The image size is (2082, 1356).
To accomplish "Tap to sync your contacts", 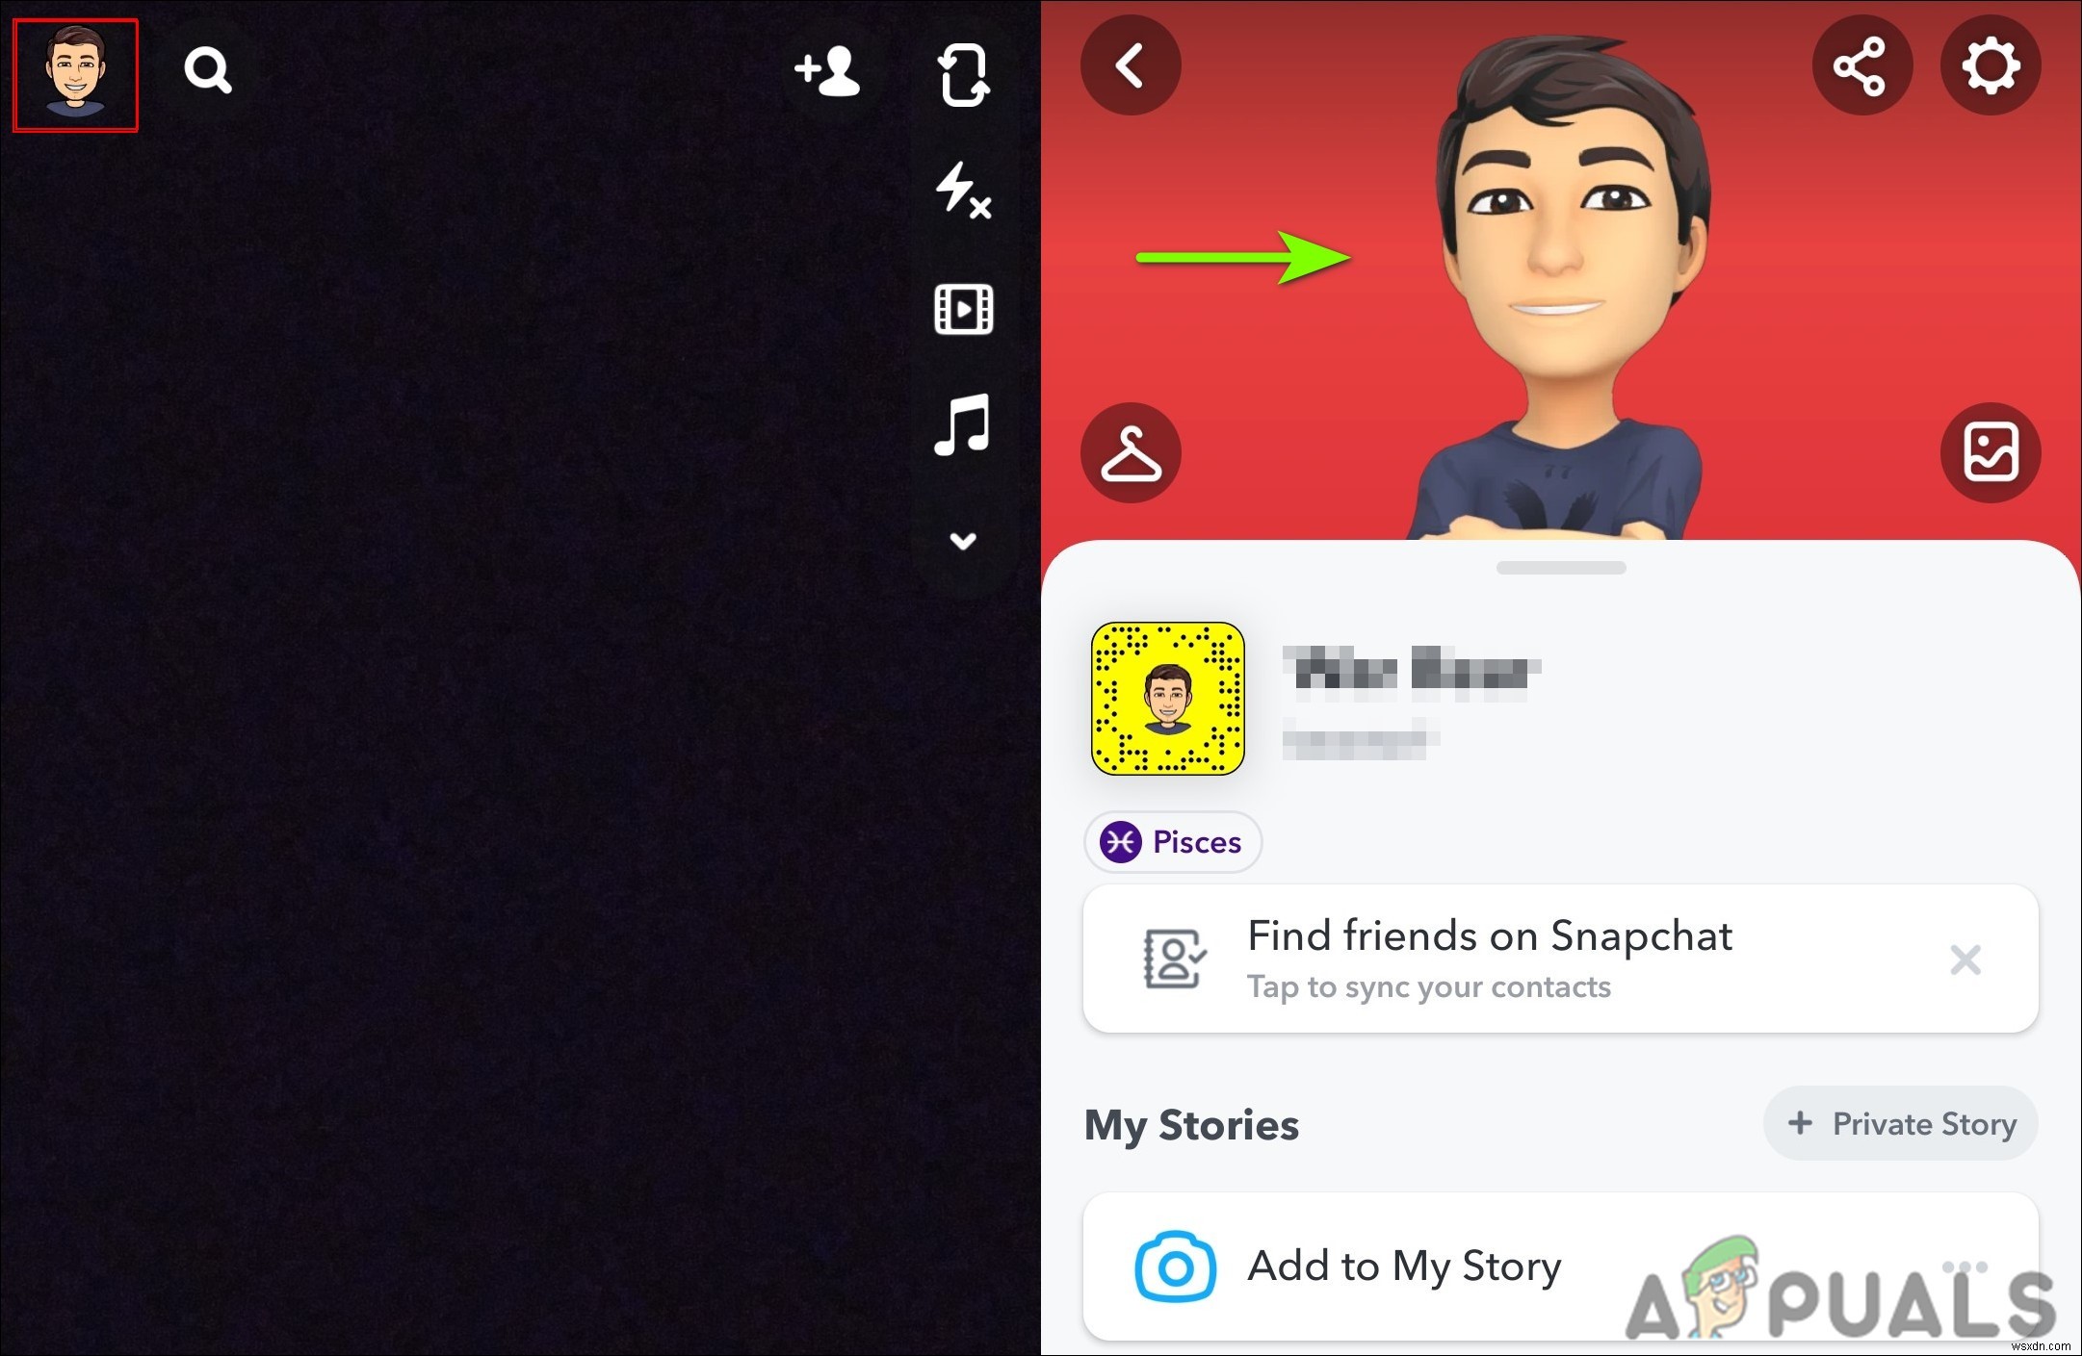I will pyautogui.click(x=1429, y=989).
